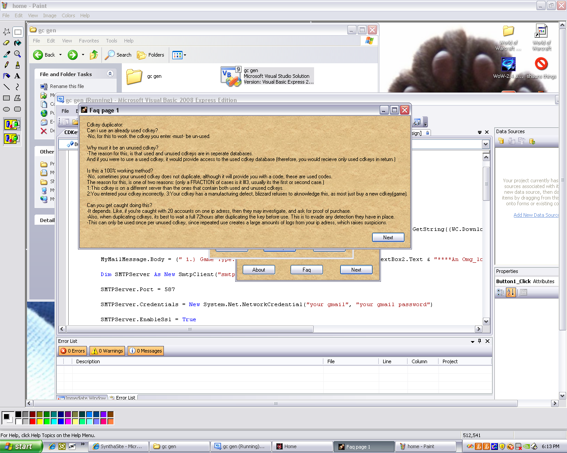Open the shauns things desktop shortcut
Image resolution: width=567 pixels, height=453 pixels.
[x=541, y=68]
